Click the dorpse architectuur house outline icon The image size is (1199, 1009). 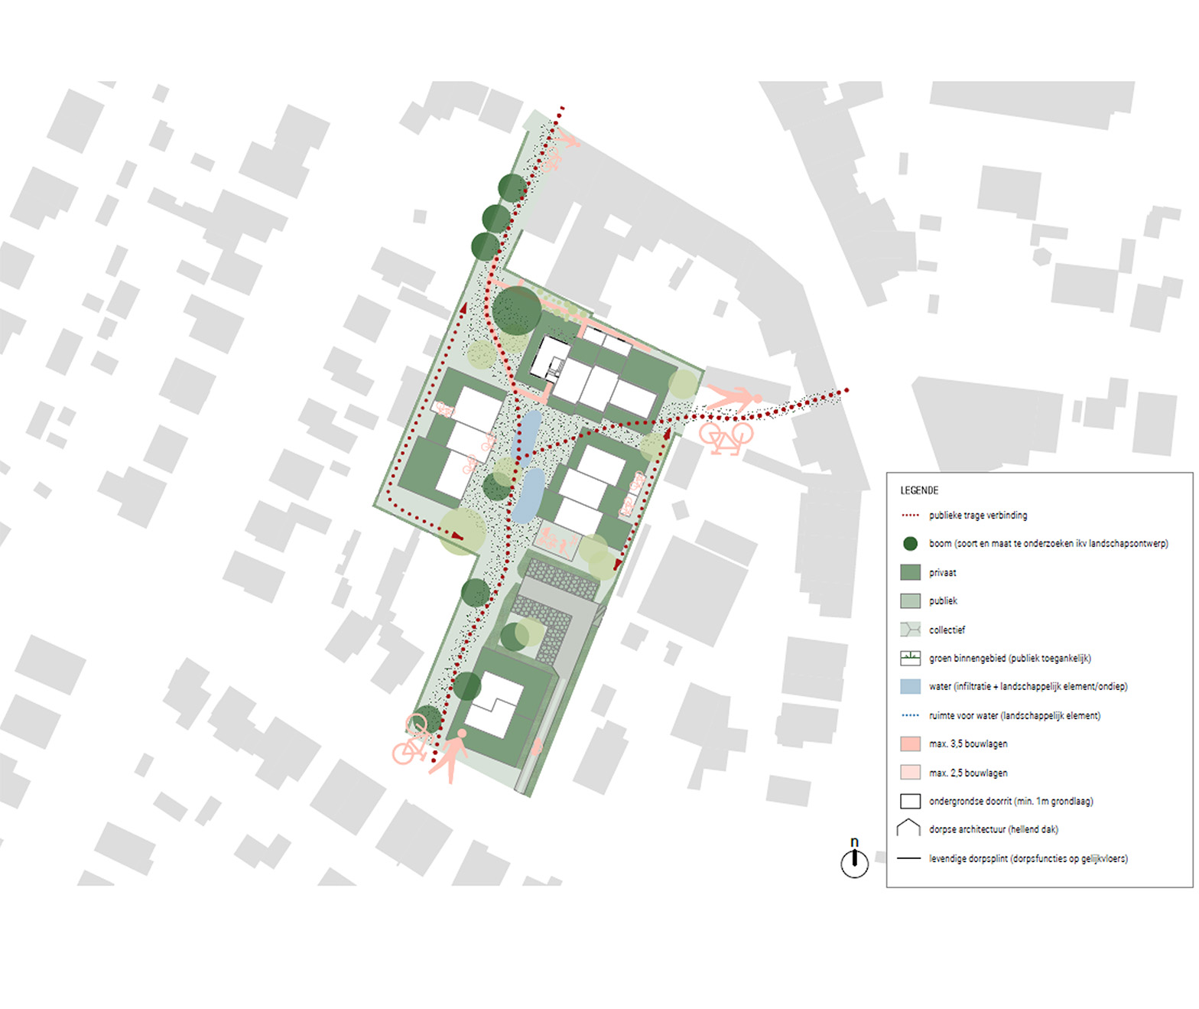coord(908,828)
